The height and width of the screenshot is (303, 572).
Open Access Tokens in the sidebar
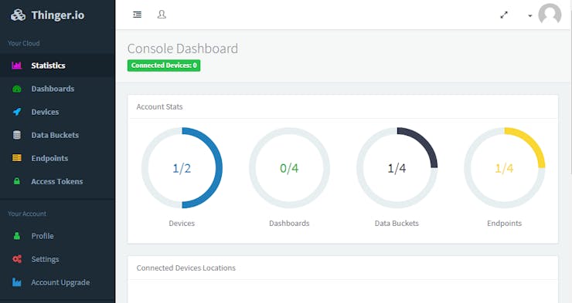click(x=58, y=181)
